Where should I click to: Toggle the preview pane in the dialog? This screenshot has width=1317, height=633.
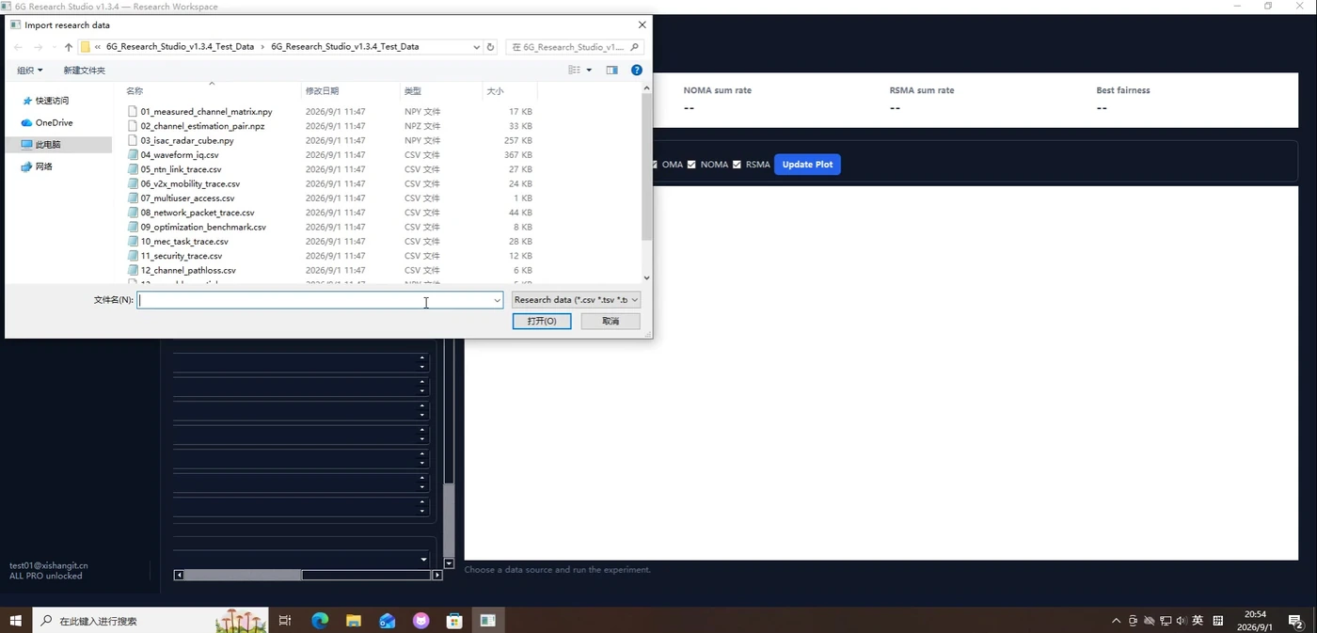tap(611, 70)
